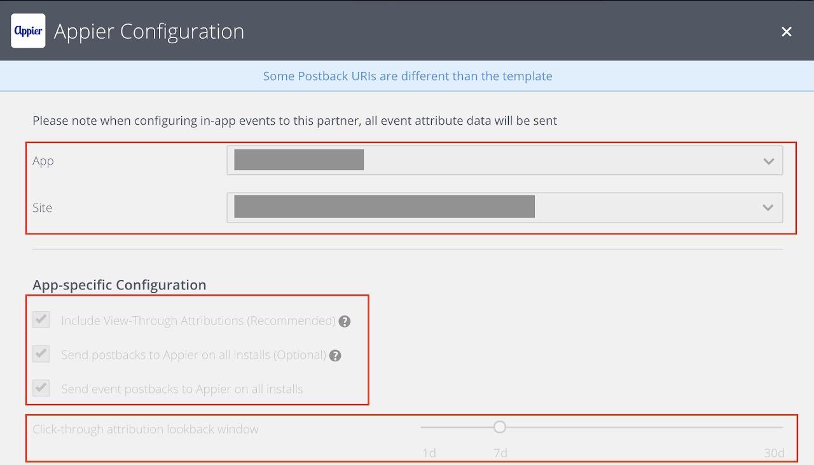Toggle Send postbacks to Appier on all installs checkbox
Screen dimensions: 814x465
[x=41, y=354]
